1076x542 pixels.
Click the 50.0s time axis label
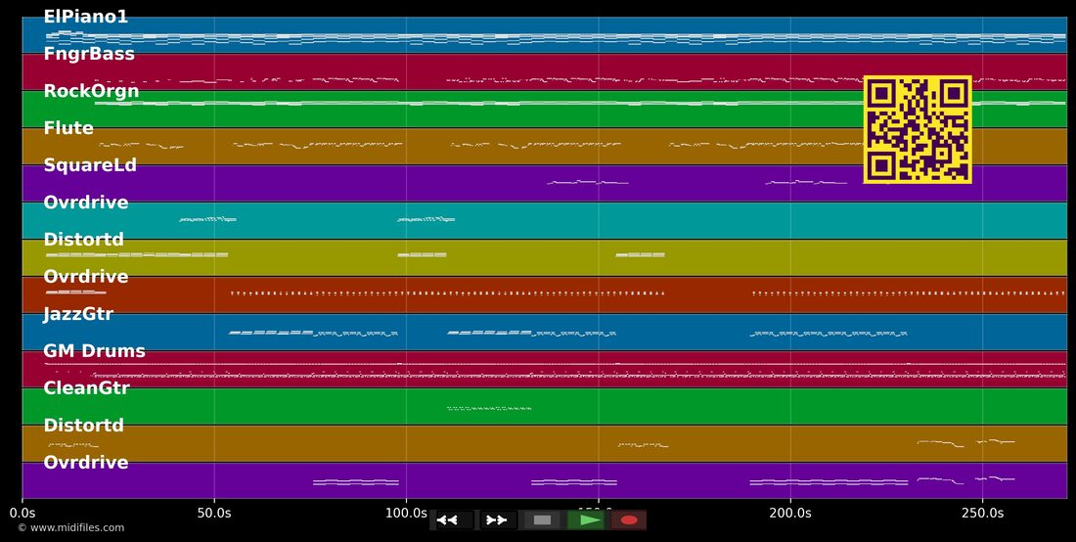click(x=214, y=514)
